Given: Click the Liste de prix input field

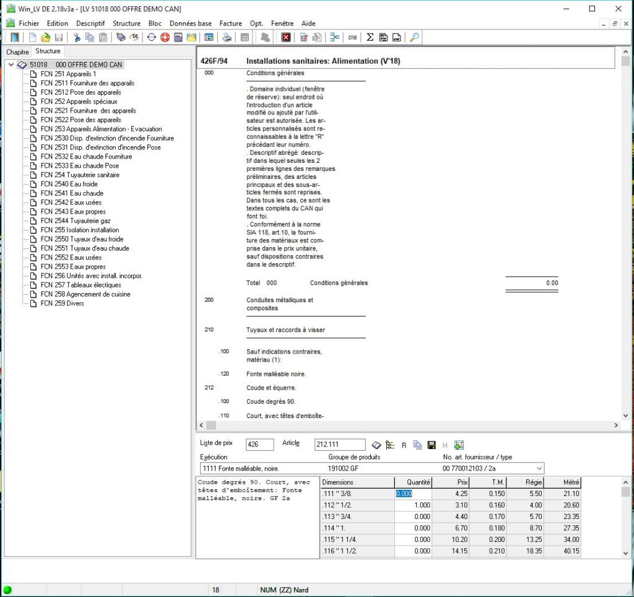Looking at the screenshot, I should (259, 444).
